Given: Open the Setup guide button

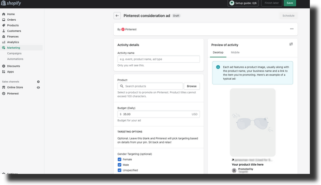Looking at the screenshot, I should pyautogui.click(x=243, y=3).
